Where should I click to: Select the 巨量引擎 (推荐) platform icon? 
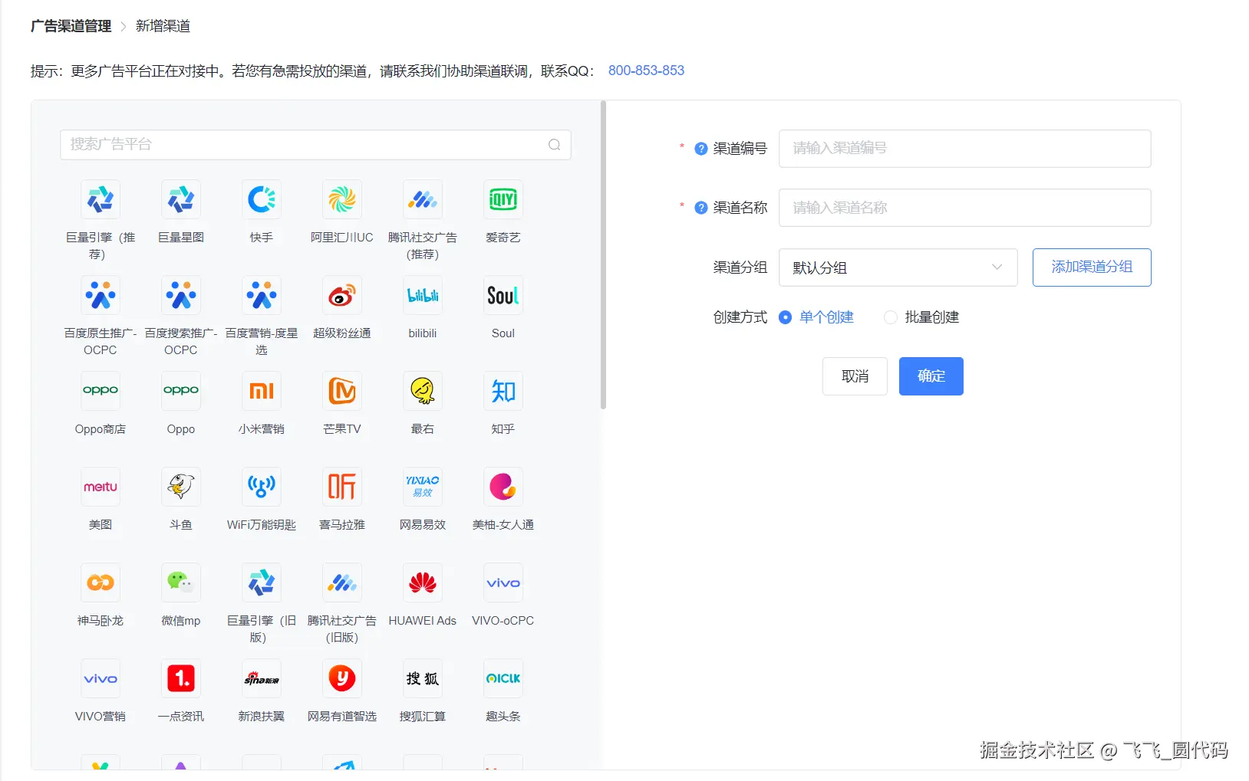point(101,199)
